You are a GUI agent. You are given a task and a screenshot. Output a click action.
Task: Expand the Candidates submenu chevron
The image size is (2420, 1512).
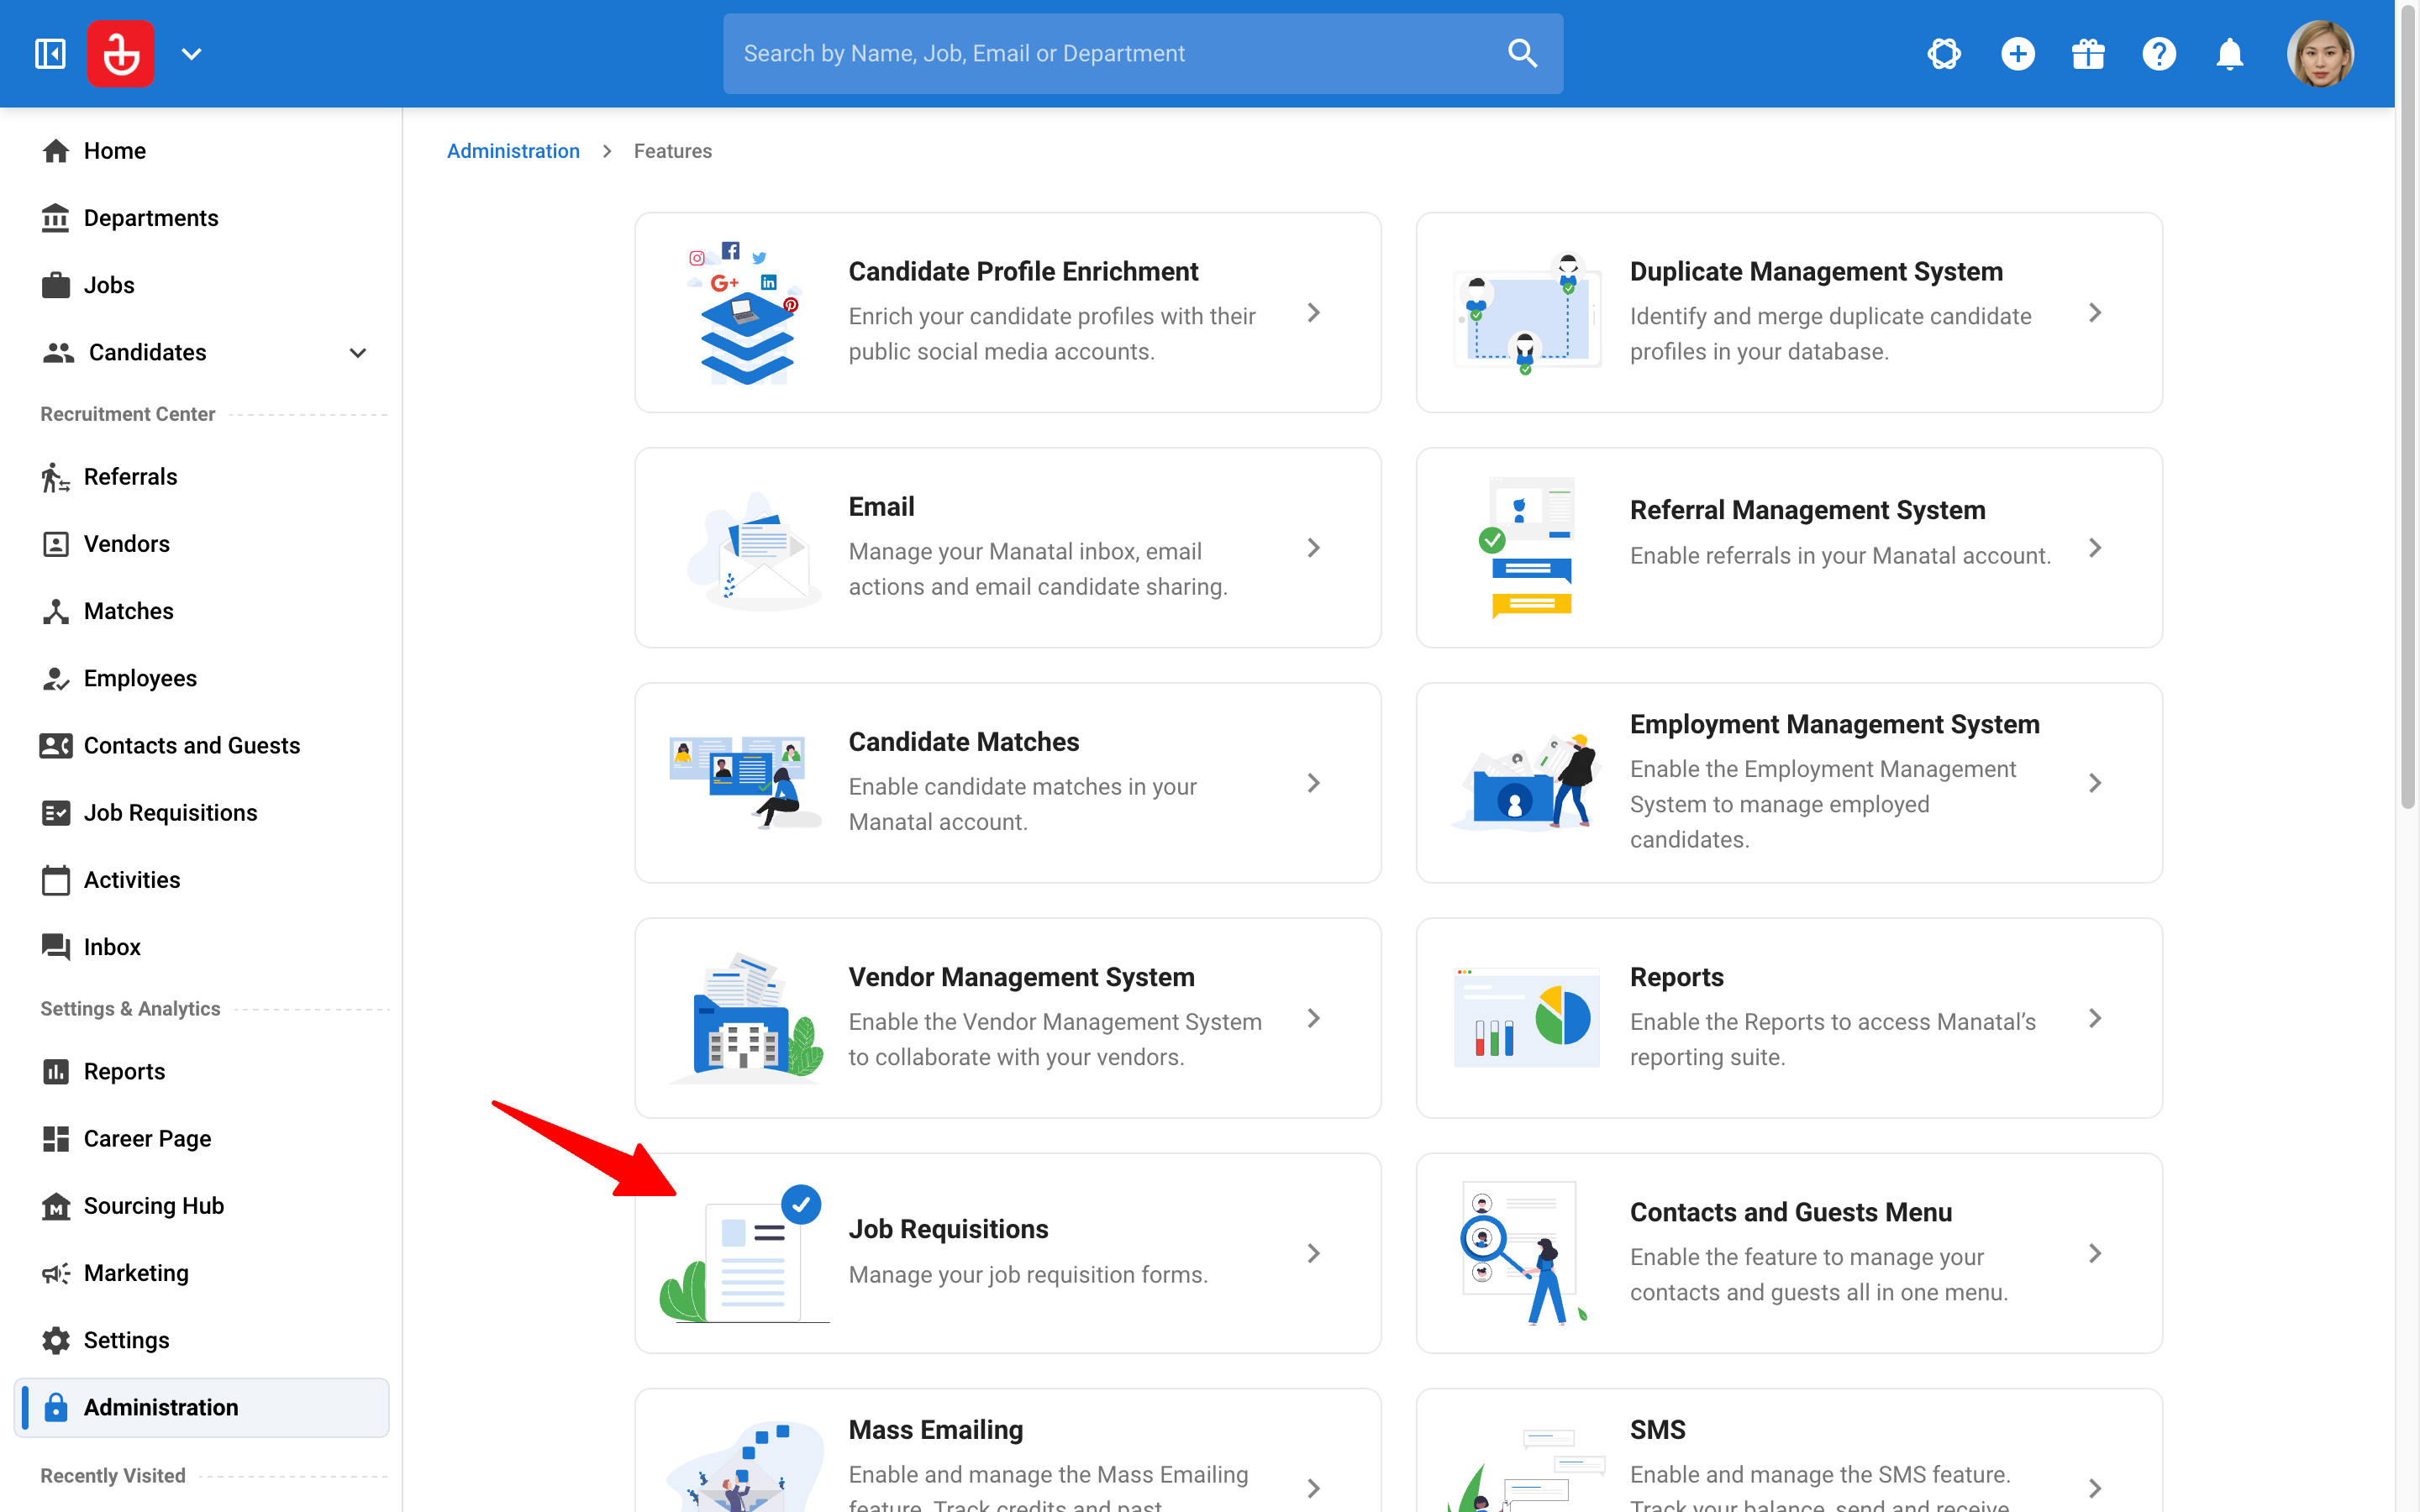point(358,353)
